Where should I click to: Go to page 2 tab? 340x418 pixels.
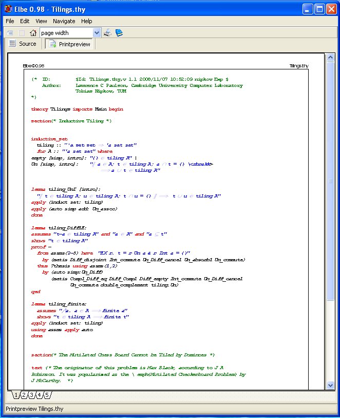[24, 395]
